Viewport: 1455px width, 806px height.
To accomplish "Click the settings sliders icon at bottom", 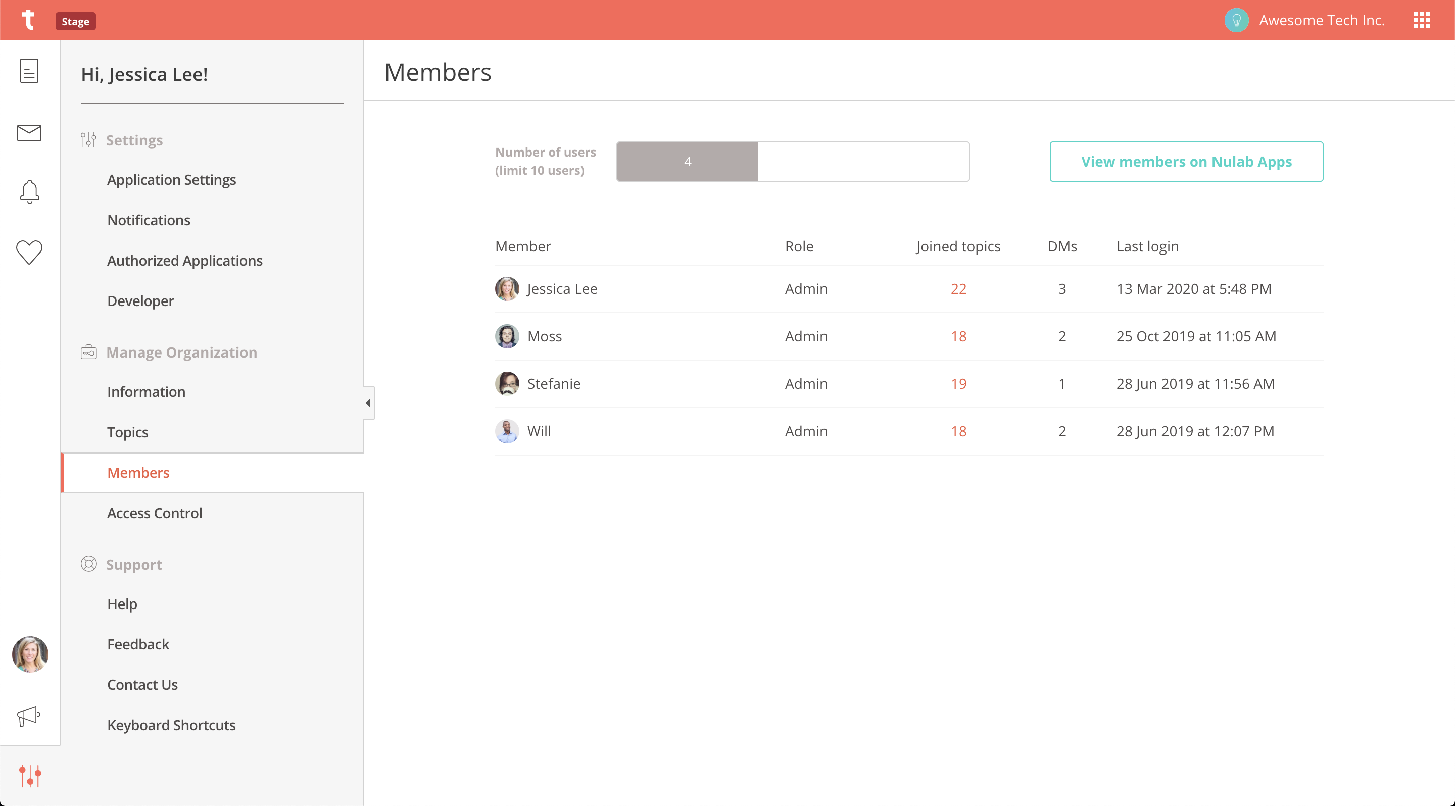I will point(30,776).
